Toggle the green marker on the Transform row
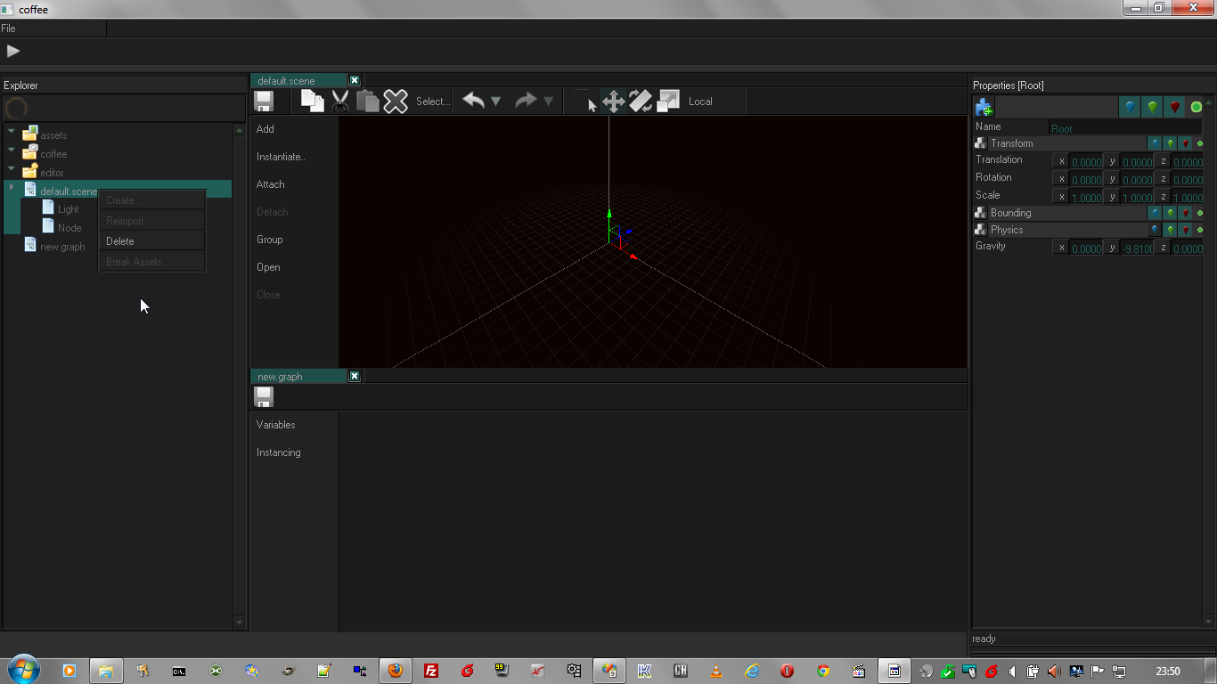Image resolution: width=1217 pixels, height=684 pixels. point(1170,143)
